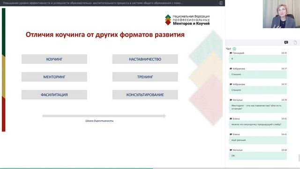Click the Шкала директивности caption
This screenshot has width=300, height=169.
coord(99,121)
